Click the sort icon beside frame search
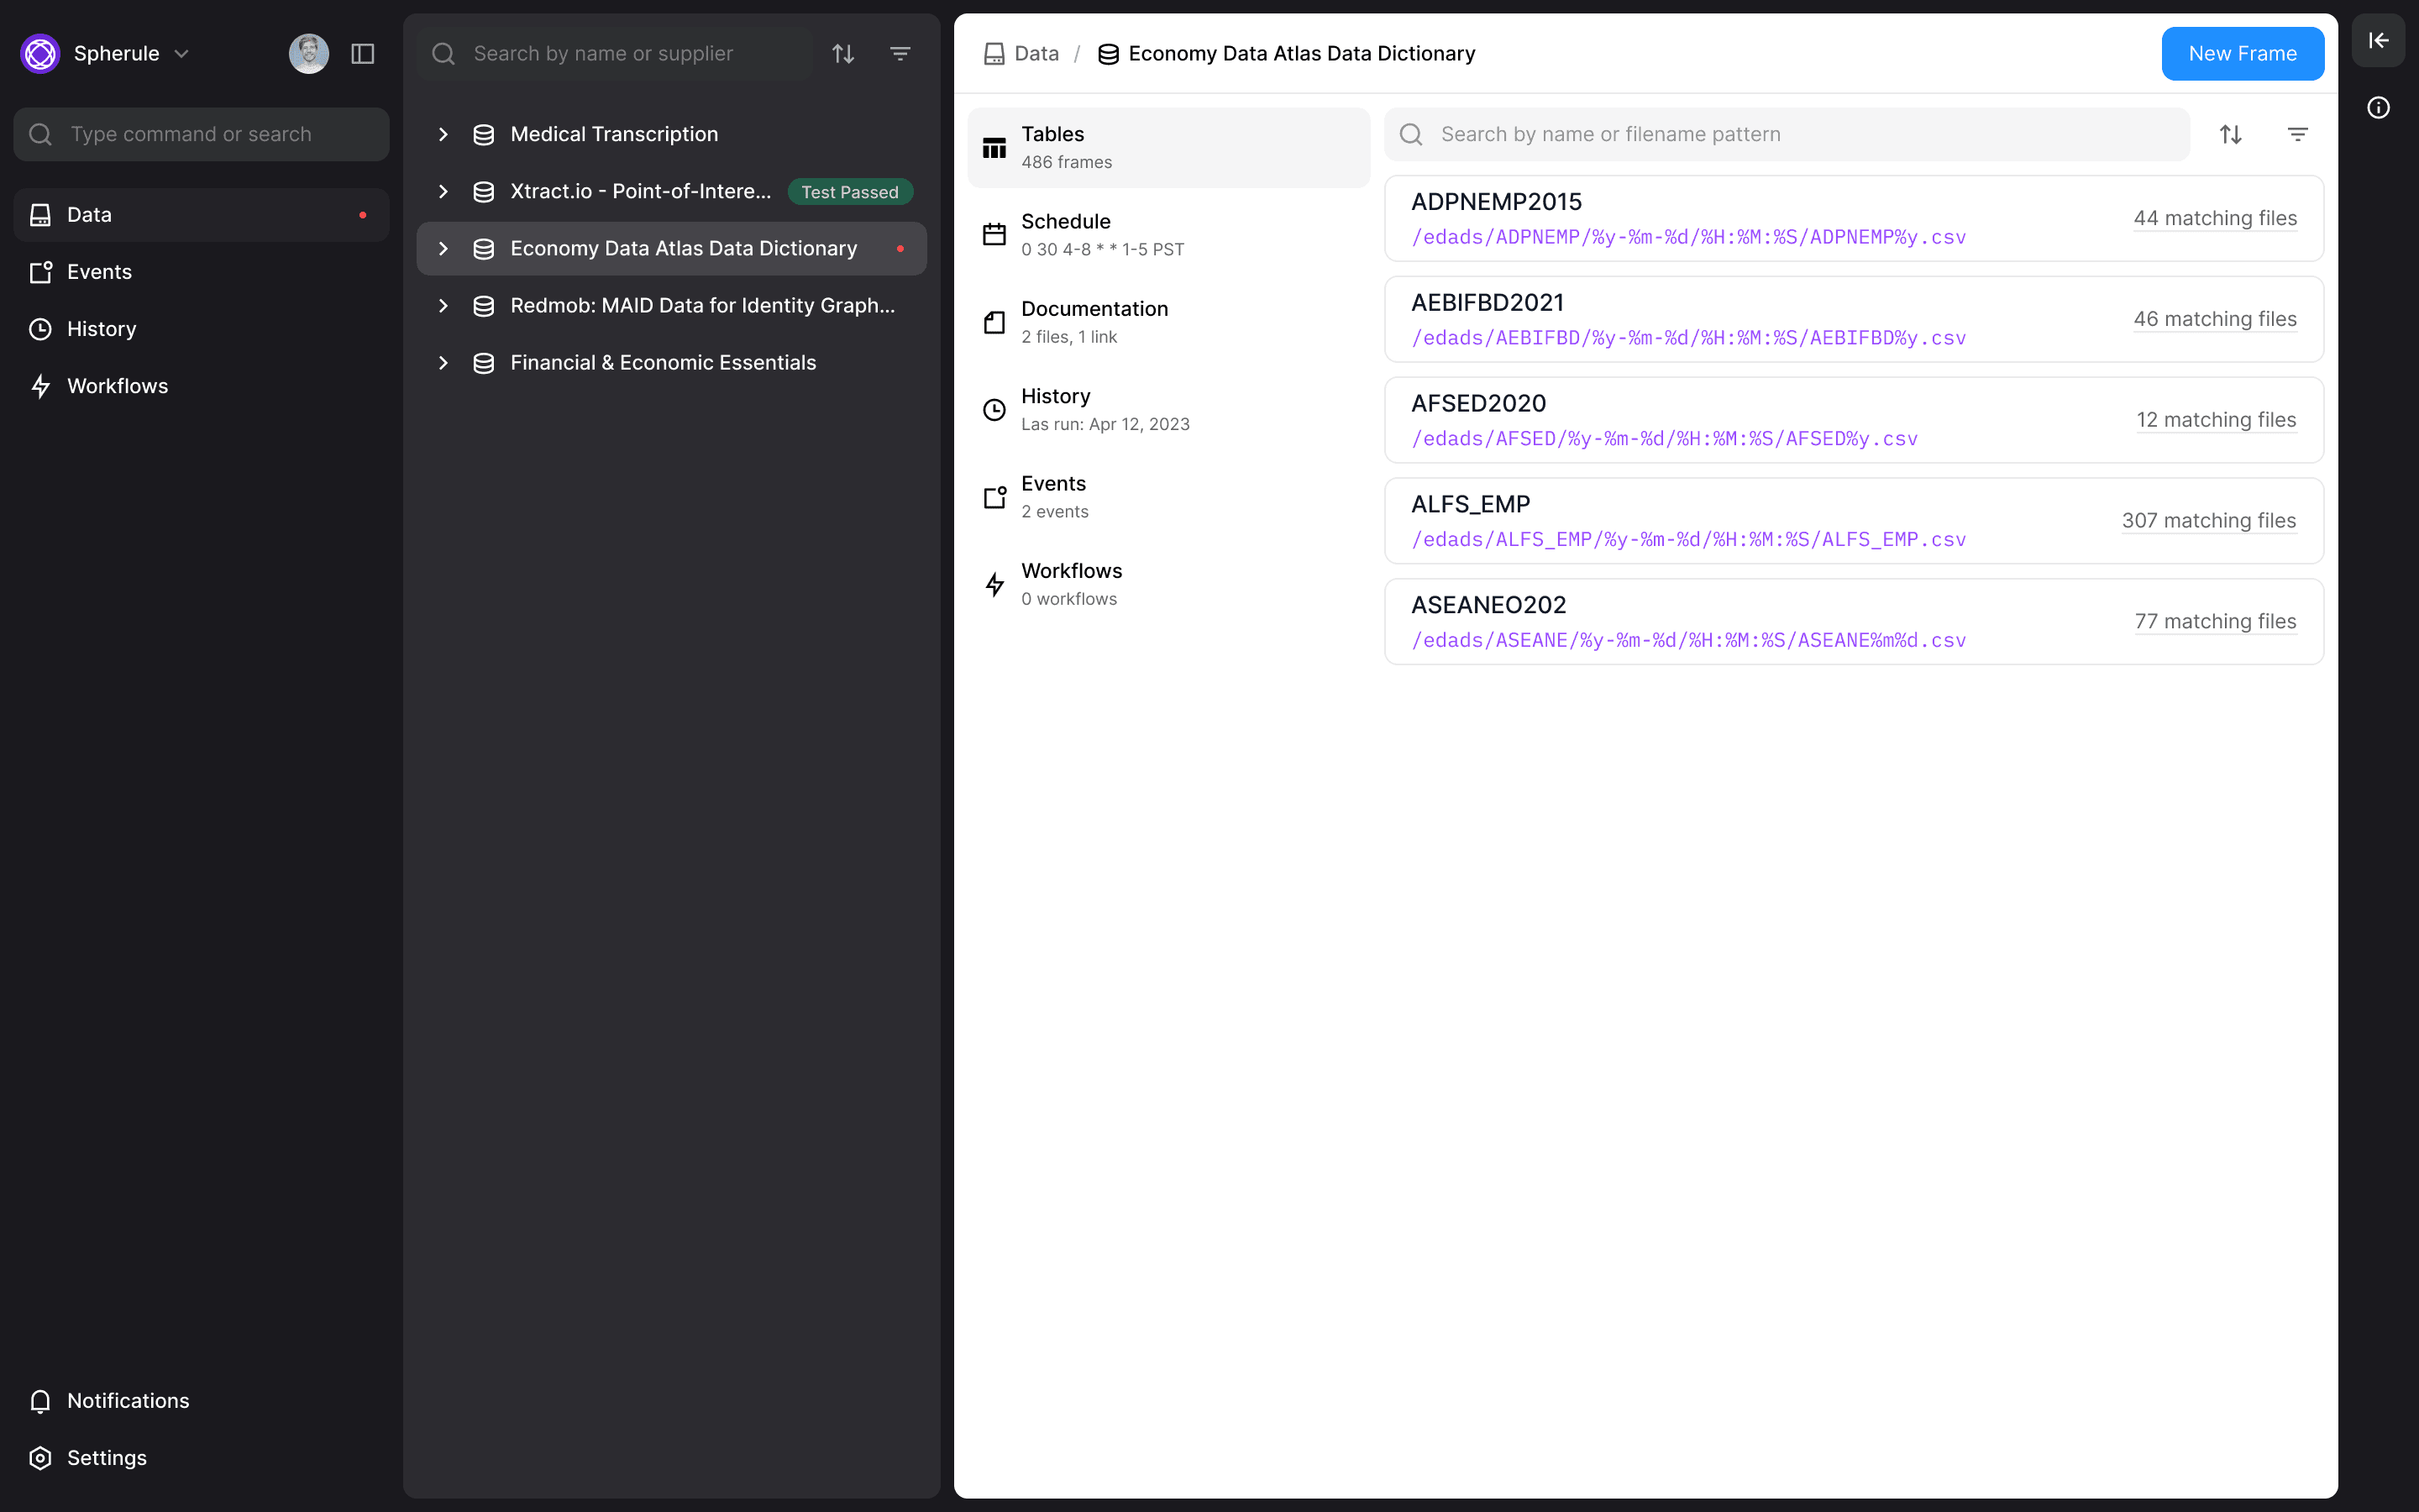This screenshot has height=1512, width=2419. (x=2230, y=134)
